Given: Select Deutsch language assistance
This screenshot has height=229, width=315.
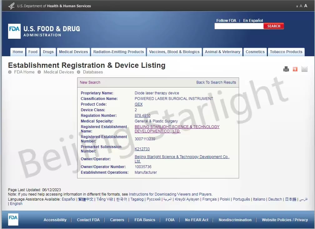Looking at the screenshot, I should point(275,199).
